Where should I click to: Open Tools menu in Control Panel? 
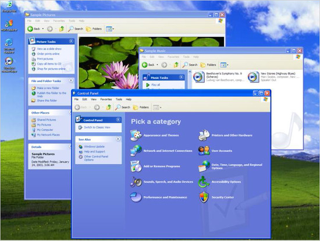coord(119,100)
